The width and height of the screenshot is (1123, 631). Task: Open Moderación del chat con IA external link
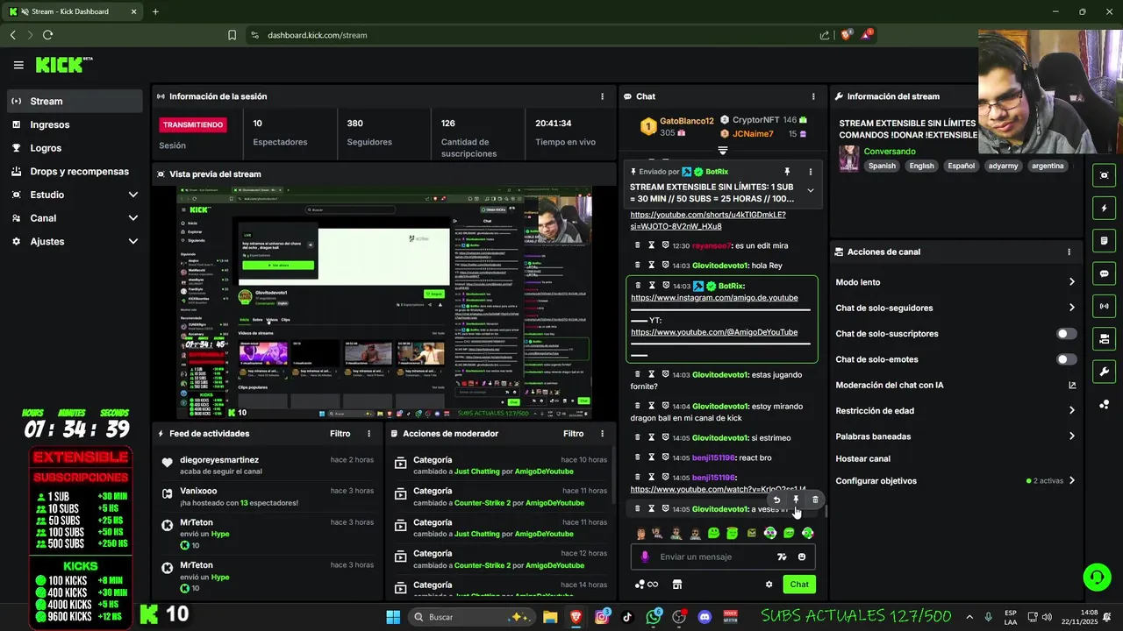tap(1071, 385)
